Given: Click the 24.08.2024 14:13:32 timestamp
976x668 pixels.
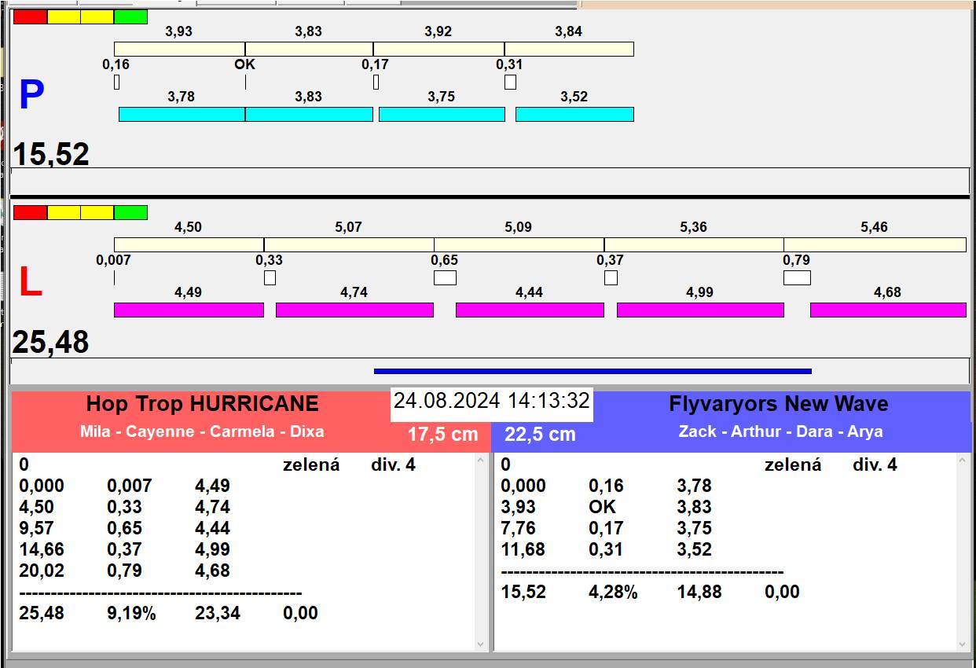Looking at the screenshot, I should pyautogui.click(x=491, y=401).
